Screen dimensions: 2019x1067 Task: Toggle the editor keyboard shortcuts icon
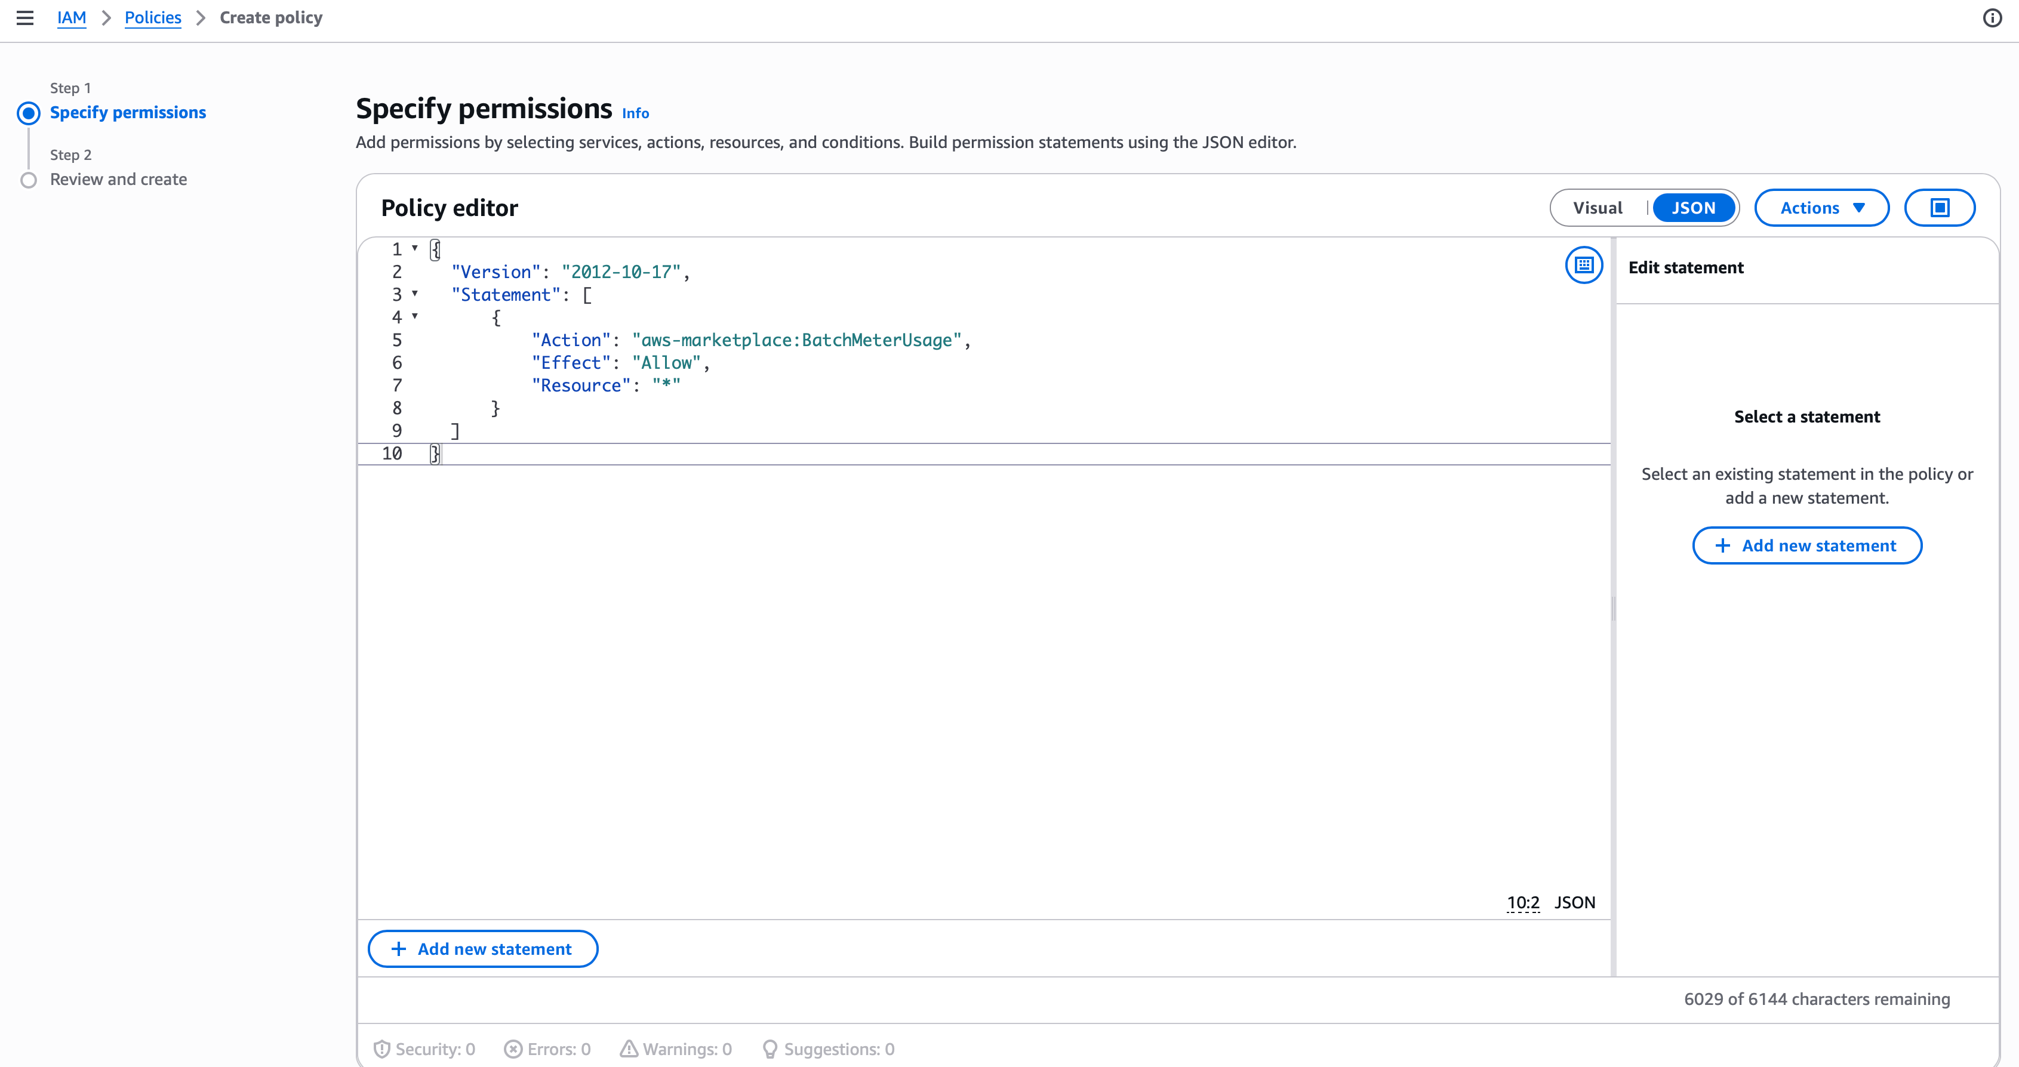1583,265
